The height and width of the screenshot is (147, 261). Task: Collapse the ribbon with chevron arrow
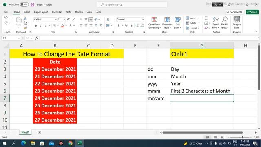[257, 31]
